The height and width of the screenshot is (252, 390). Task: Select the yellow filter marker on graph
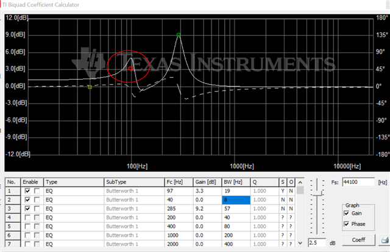tap(90, 87)
